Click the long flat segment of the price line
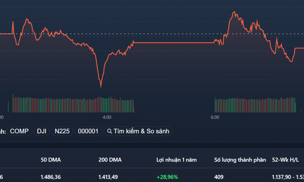The image size is (304, 182). click(174, 42)
